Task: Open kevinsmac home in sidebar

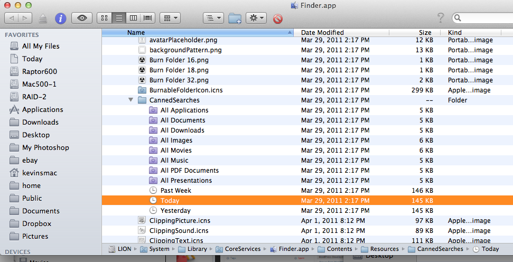Action: [x=39, y=173]
